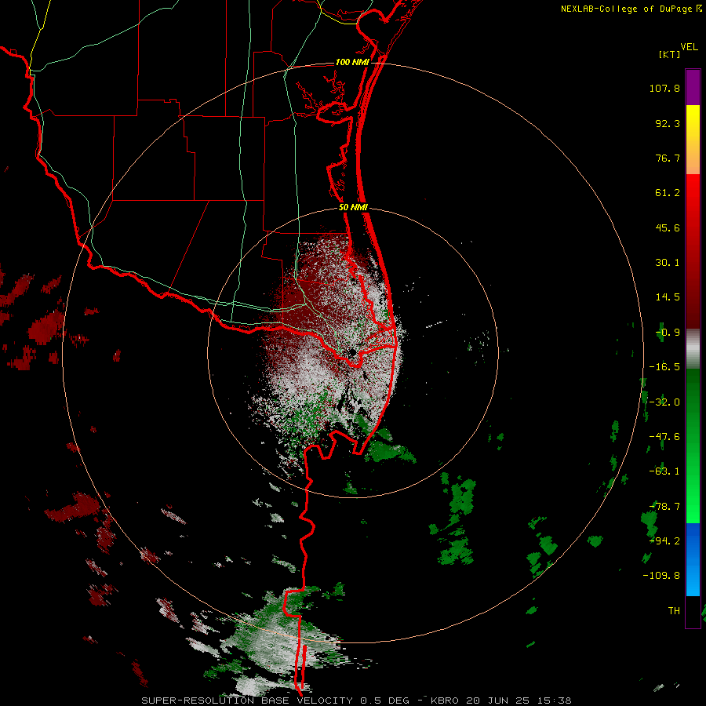
Task: Select the 61.2 legend value
Action: point(668,193)
